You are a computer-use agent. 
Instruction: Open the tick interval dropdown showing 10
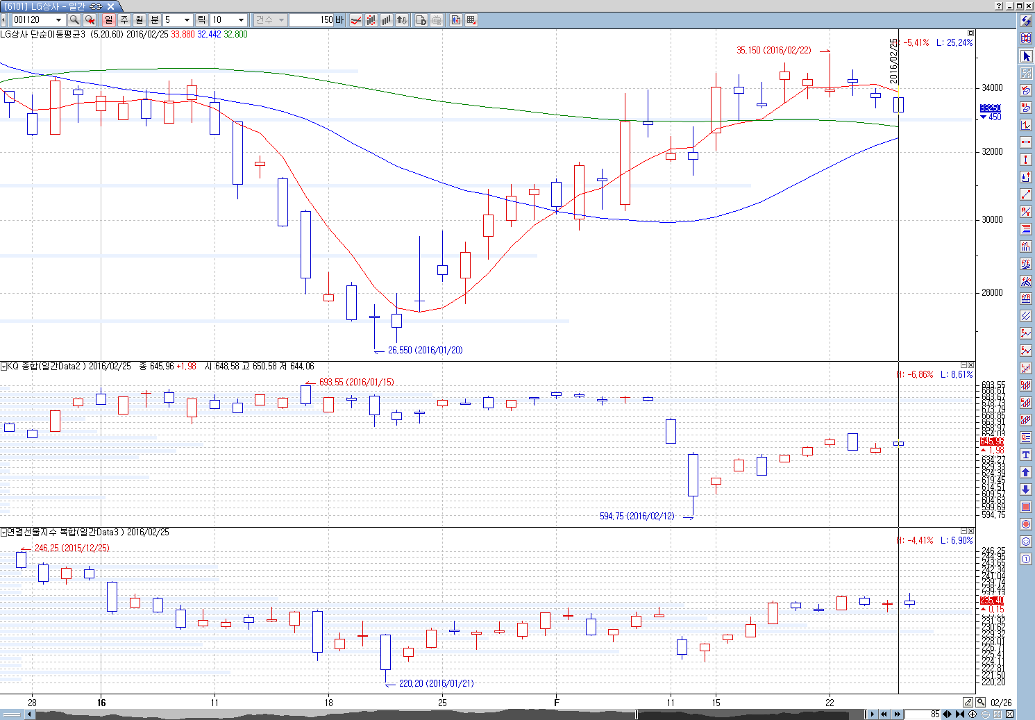pyautogui.click(x=241, y=20)
